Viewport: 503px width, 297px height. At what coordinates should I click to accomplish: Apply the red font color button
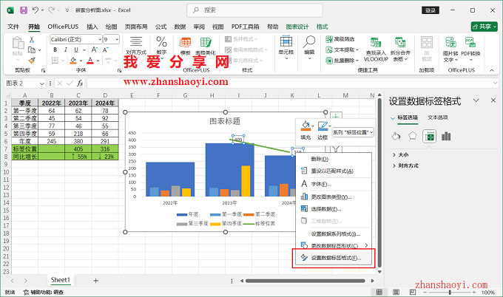(x=90, y=61)
